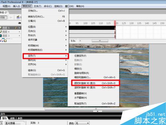Open the 命令(C) menu

click(48, 6)
